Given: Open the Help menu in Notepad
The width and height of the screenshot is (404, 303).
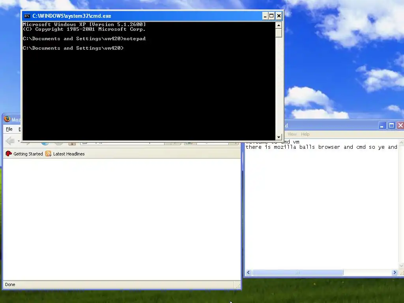Looking at the screenshot, I should click(305, 134).
